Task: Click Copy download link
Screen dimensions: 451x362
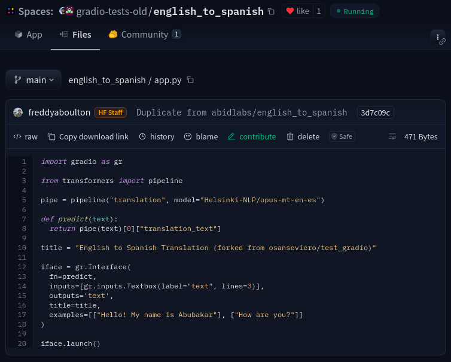Action: [88, 136]
